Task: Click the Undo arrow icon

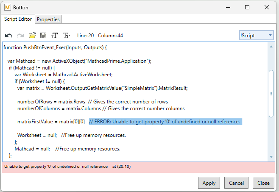Action: [8, 36]
